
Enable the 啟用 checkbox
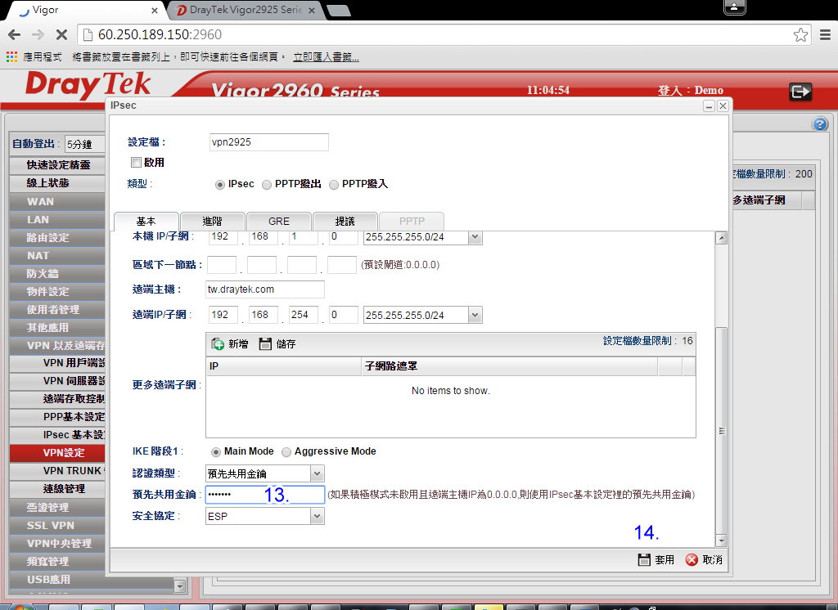(x=136, y=163)
